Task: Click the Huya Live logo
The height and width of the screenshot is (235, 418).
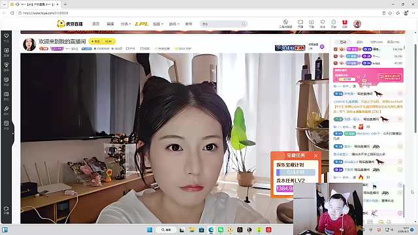Action: click(70, 23)
